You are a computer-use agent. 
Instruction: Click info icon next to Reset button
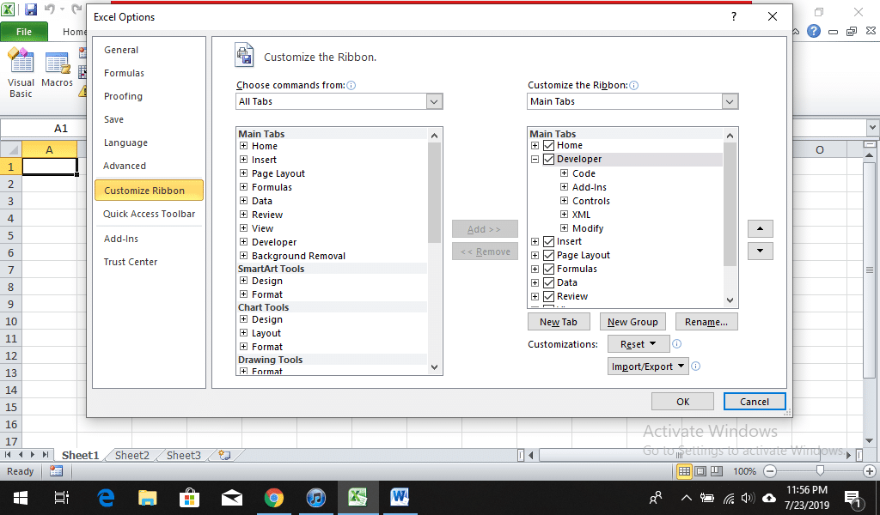click(x=677, y=344)
